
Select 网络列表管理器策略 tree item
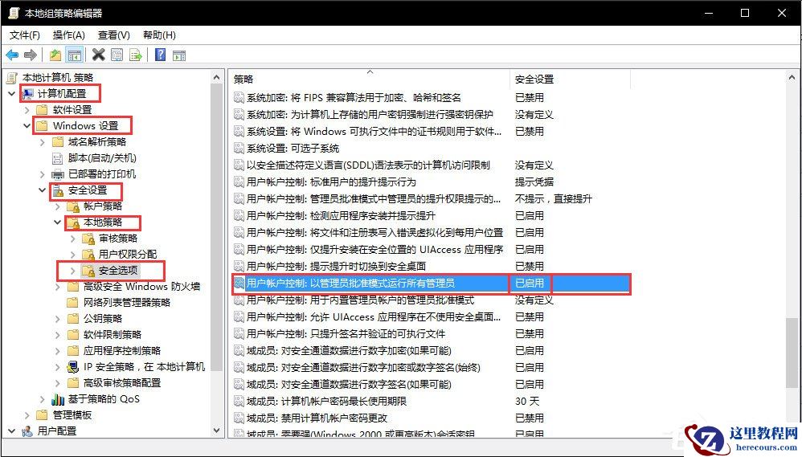pyautogui.click(x=127, y=303)
